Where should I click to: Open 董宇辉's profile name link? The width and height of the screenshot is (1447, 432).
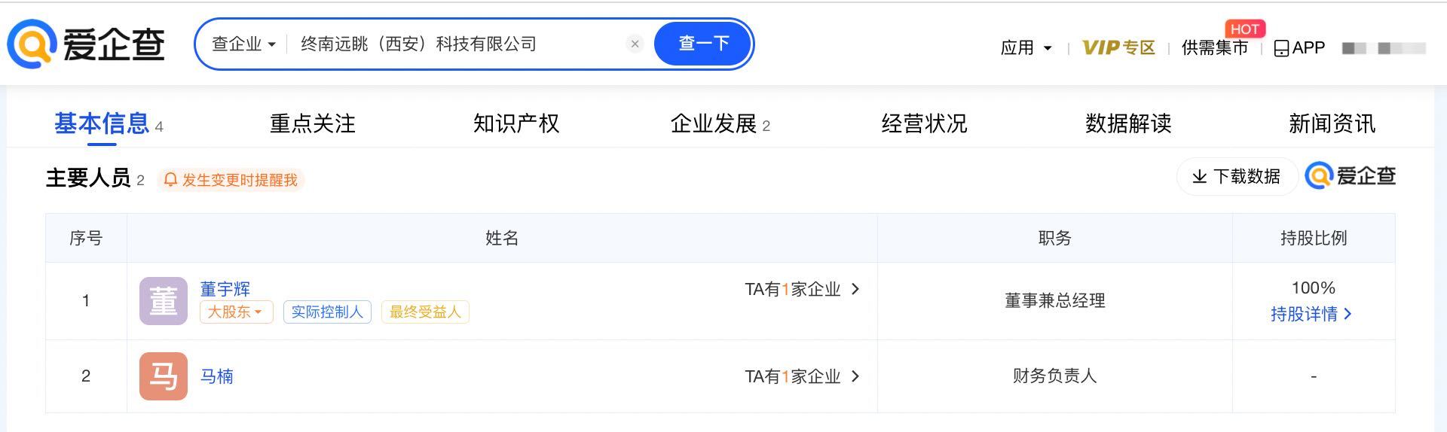(225, 289)
